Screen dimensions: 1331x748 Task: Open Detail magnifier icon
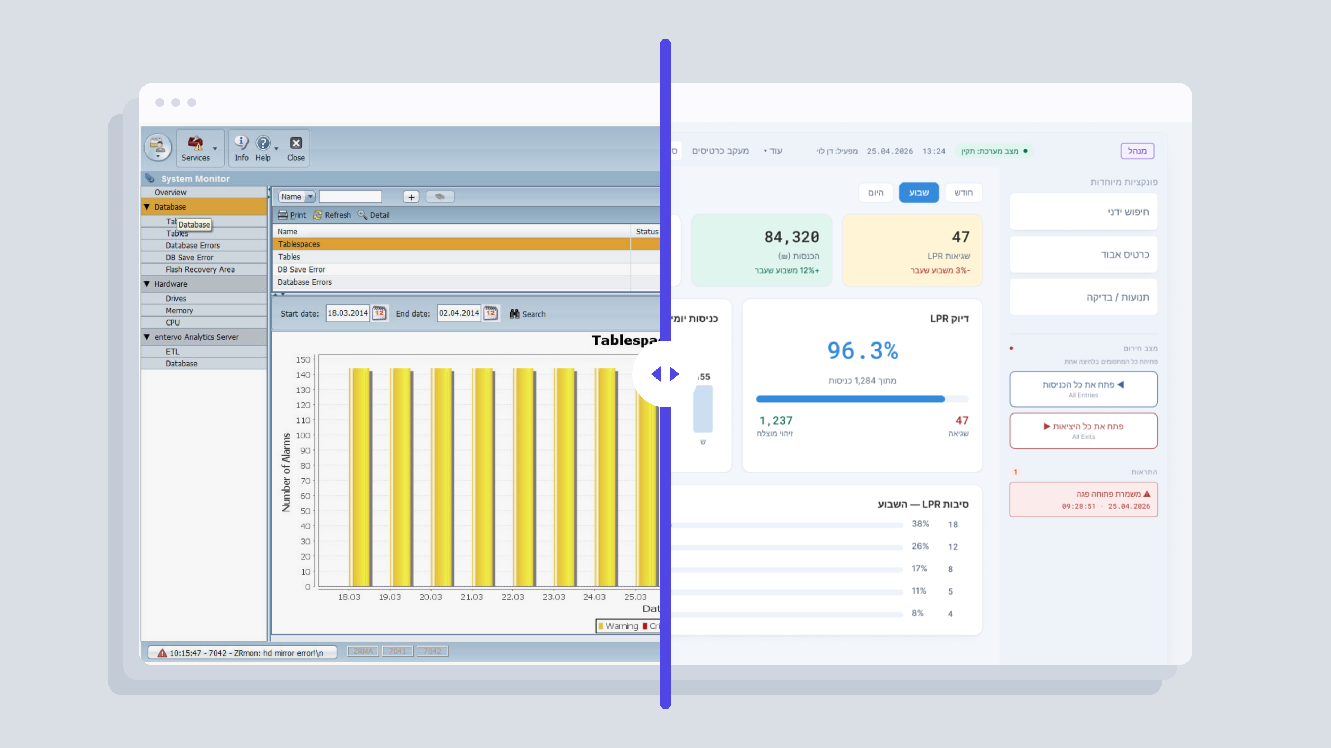pos(362,215)
